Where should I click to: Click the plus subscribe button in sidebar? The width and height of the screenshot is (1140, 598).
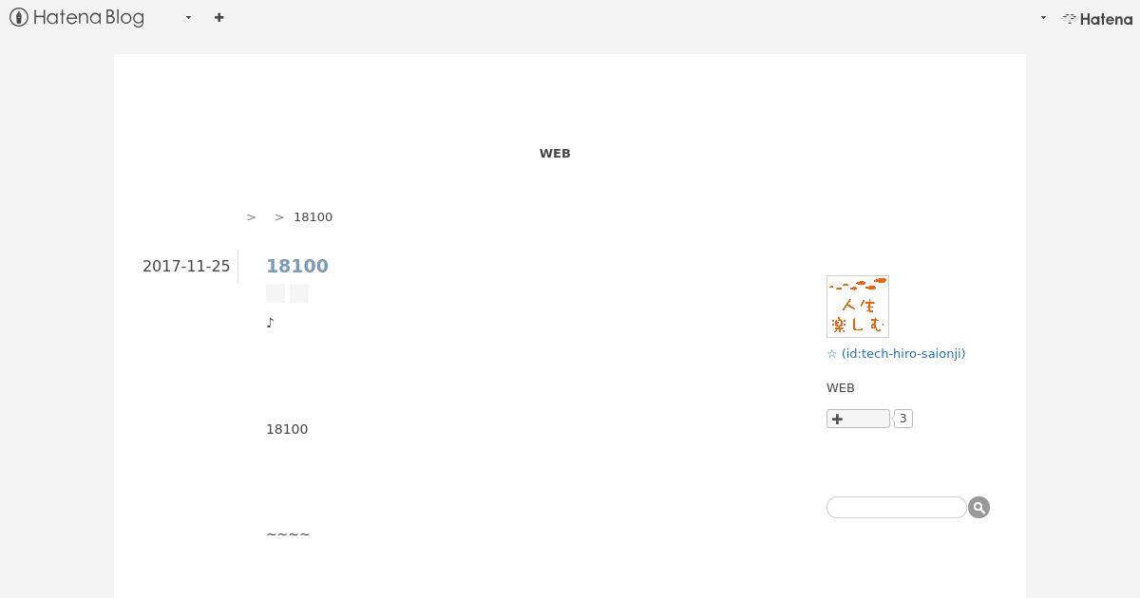858,419
